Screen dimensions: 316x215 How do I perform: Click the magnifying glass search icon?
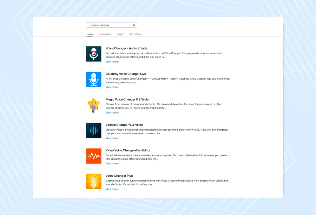pyautogui.click(x=90, y=25)
